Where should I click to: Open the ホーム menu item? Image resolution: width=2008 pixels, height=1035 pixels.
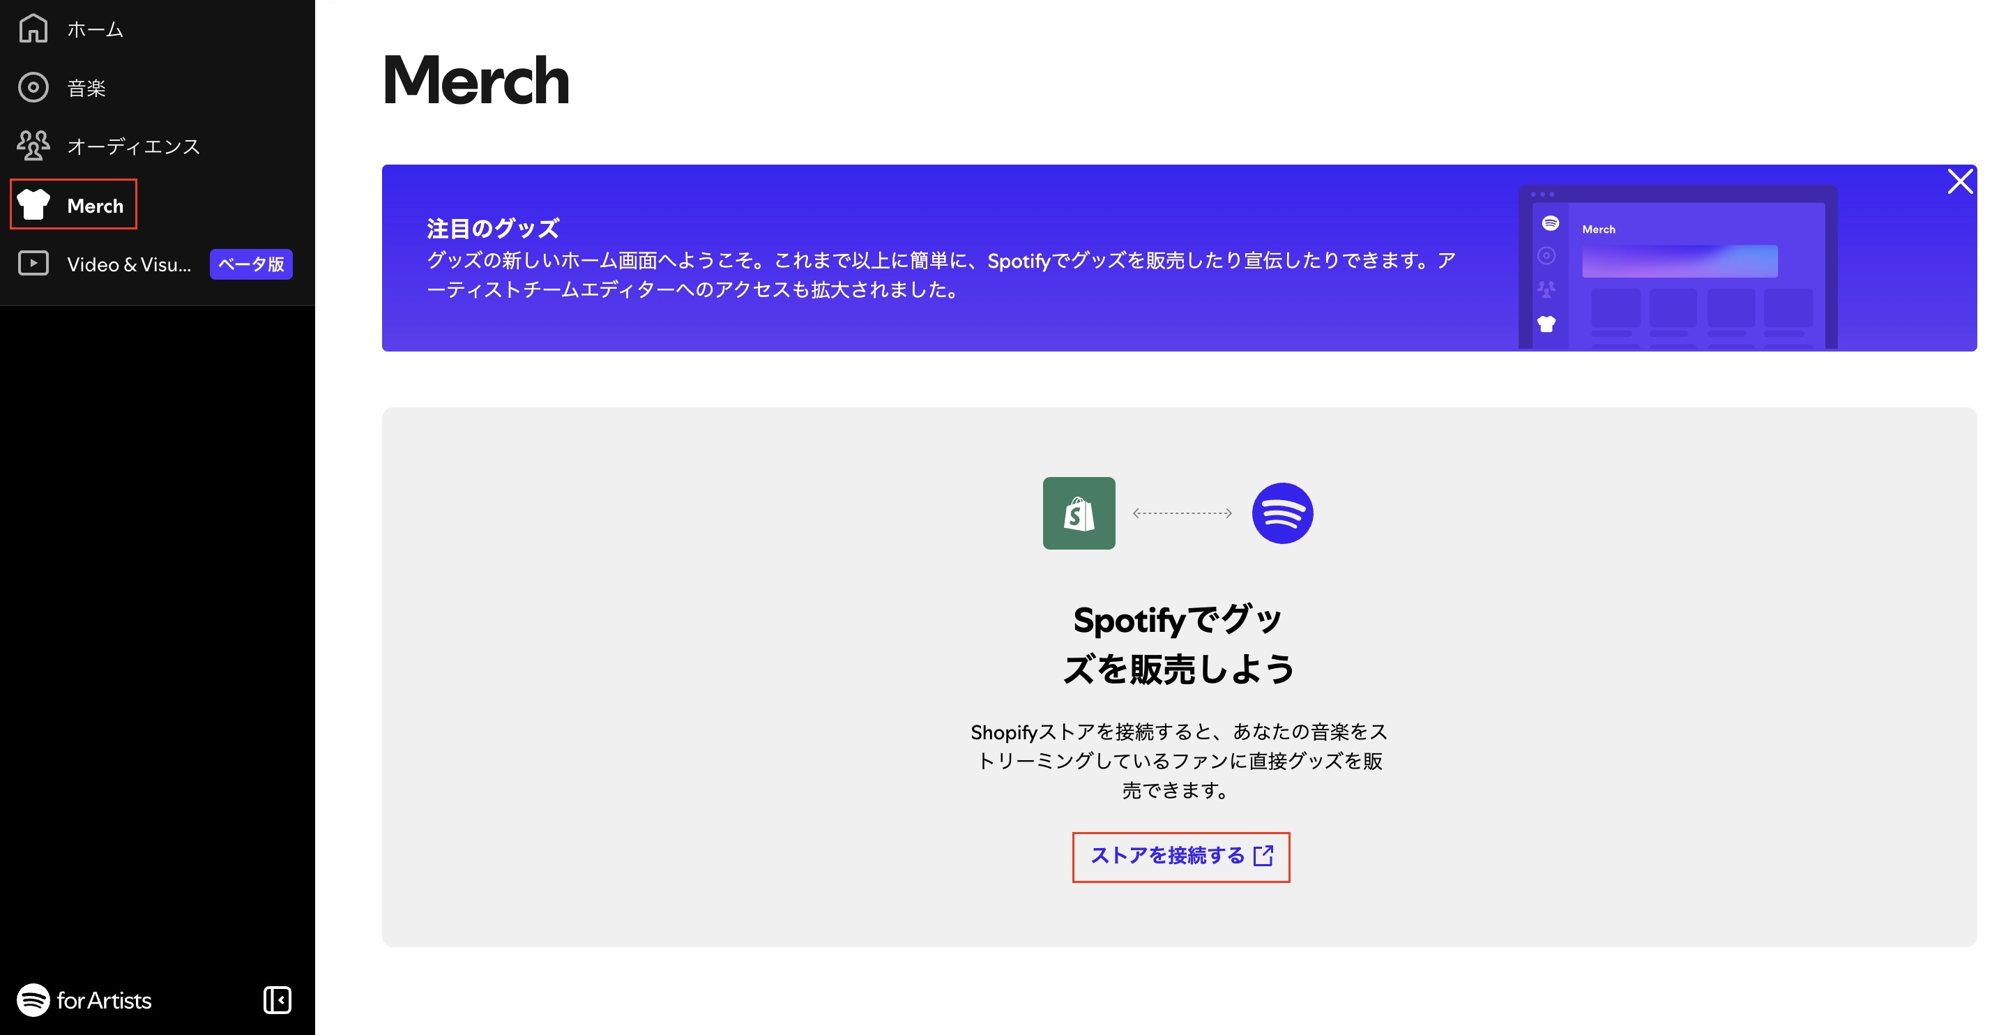tap(95, 29)
